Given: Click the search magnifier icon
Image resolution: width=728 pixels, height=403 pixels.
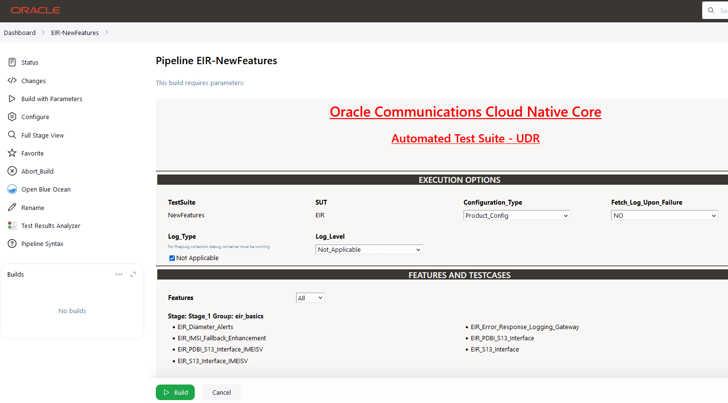Looking at the screenshot, I should [x=711, y=10].
